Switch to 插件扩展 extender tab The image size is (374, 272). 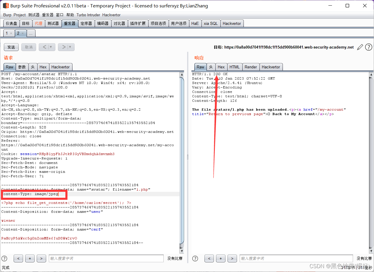(x=138, y=23)
